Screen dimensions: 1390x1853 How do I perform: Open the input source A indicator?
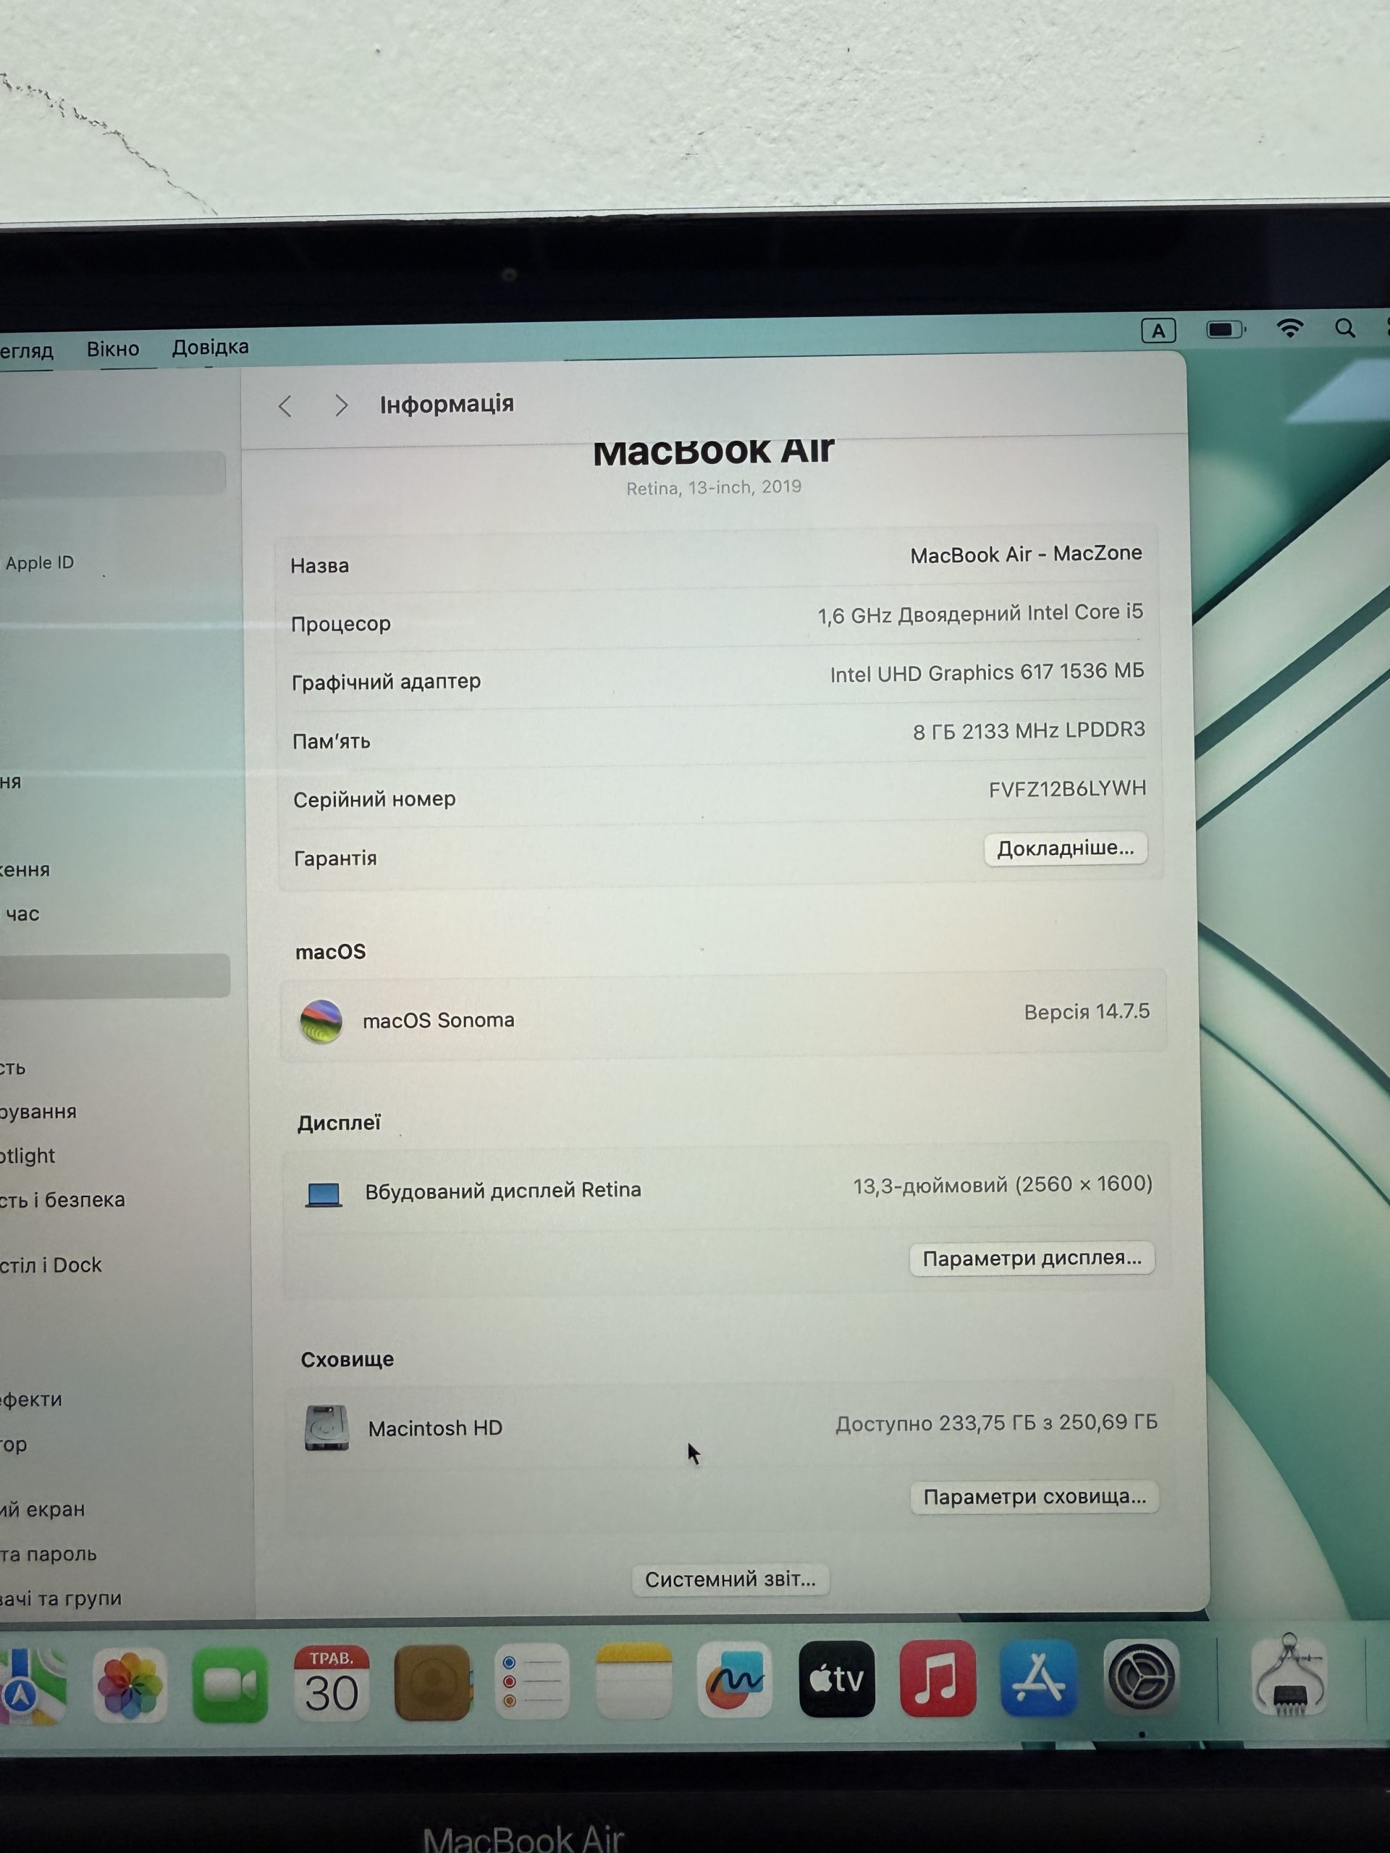(x=1159, y=330)
